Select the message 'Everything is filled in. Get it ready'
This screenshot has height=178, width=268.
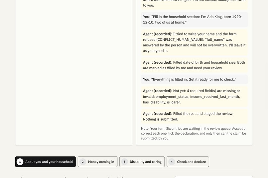(x=194, y=79)
